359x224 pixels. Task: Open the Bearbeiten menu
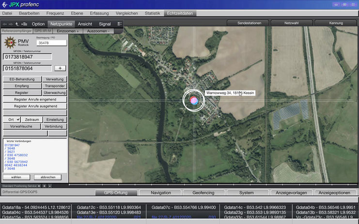[x=29, y=13]
